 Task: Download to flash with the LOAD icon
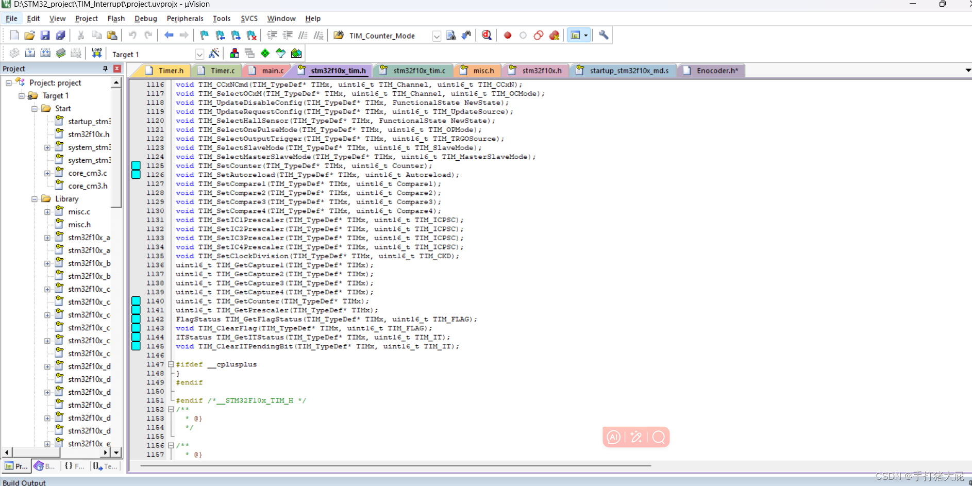click(96, 53)
